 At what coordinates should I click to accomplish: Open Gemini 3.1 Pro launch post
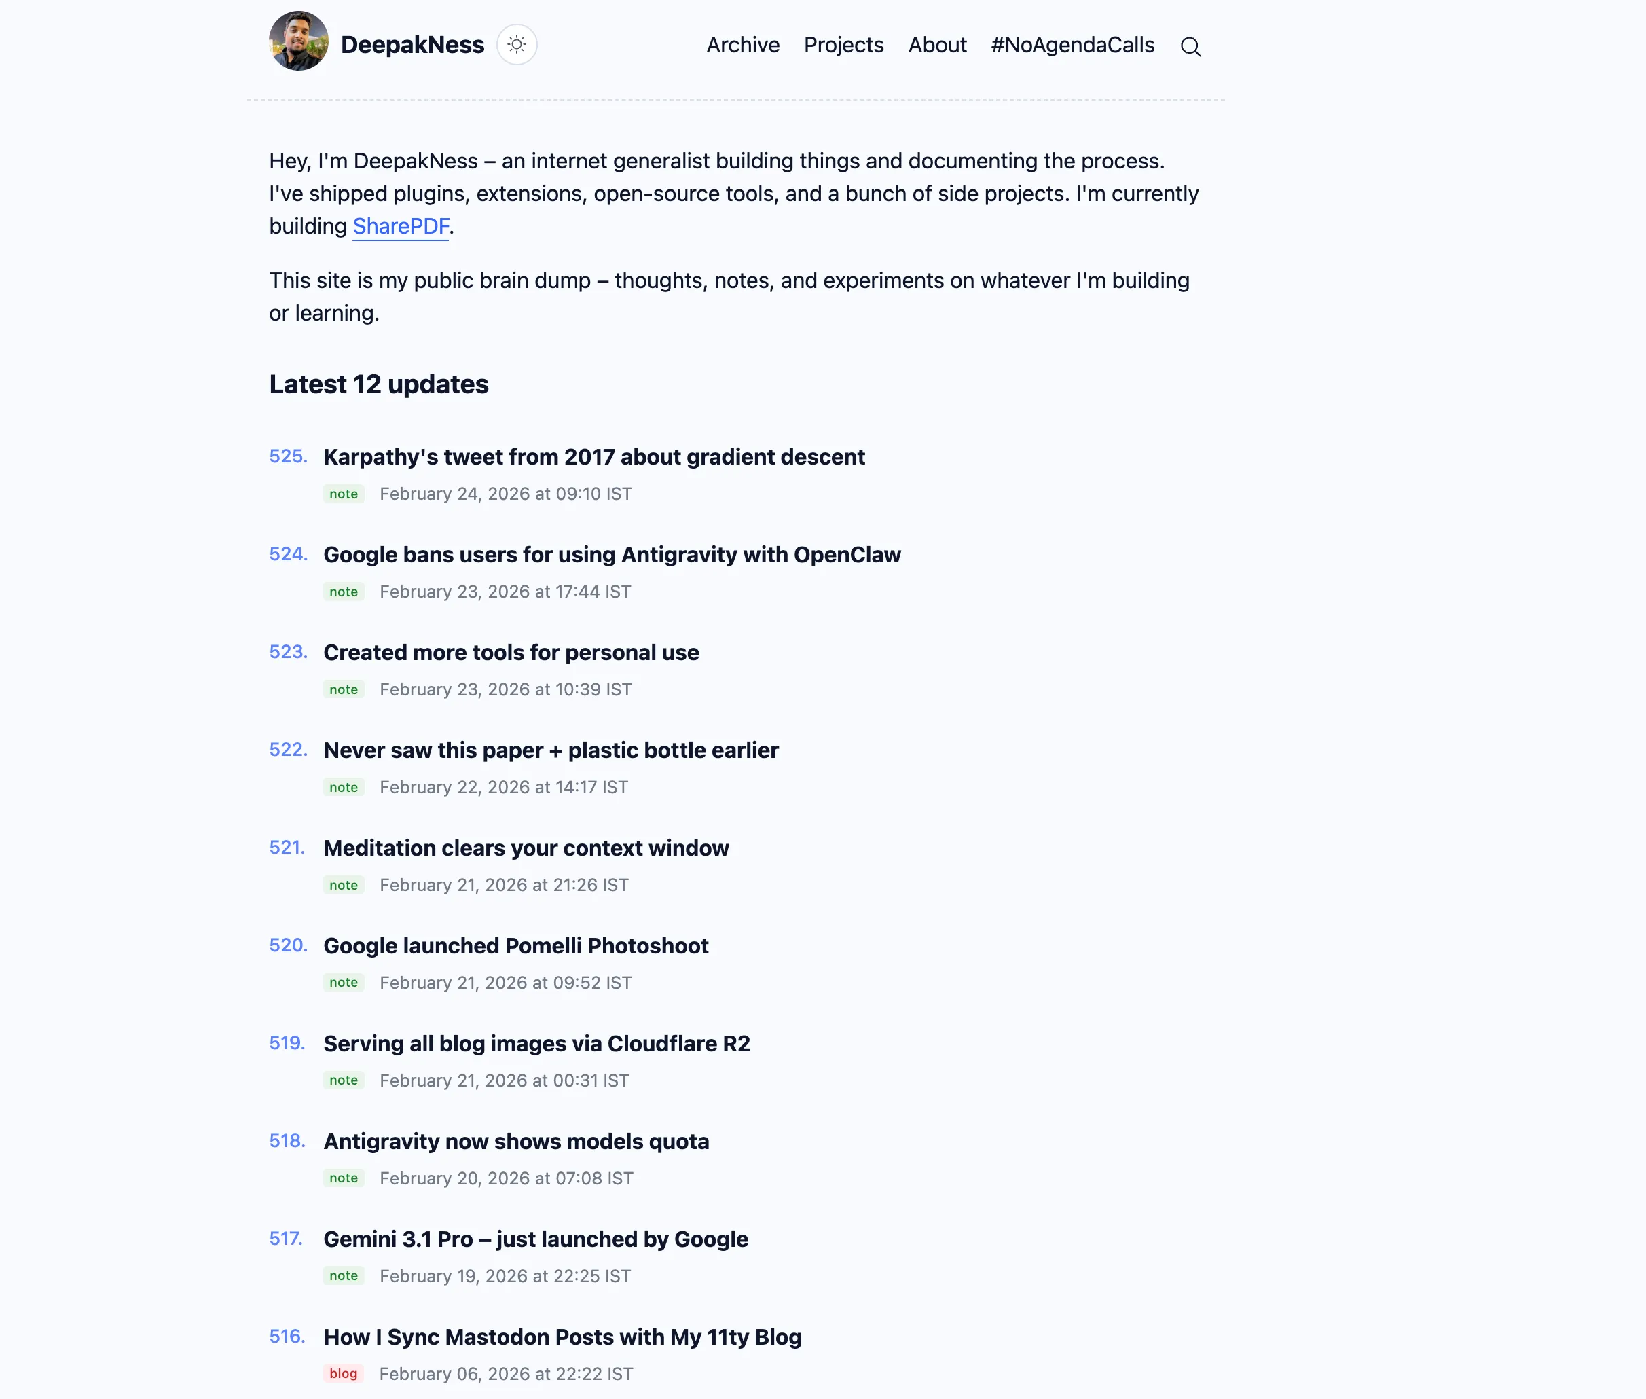tap(536, 1239)
